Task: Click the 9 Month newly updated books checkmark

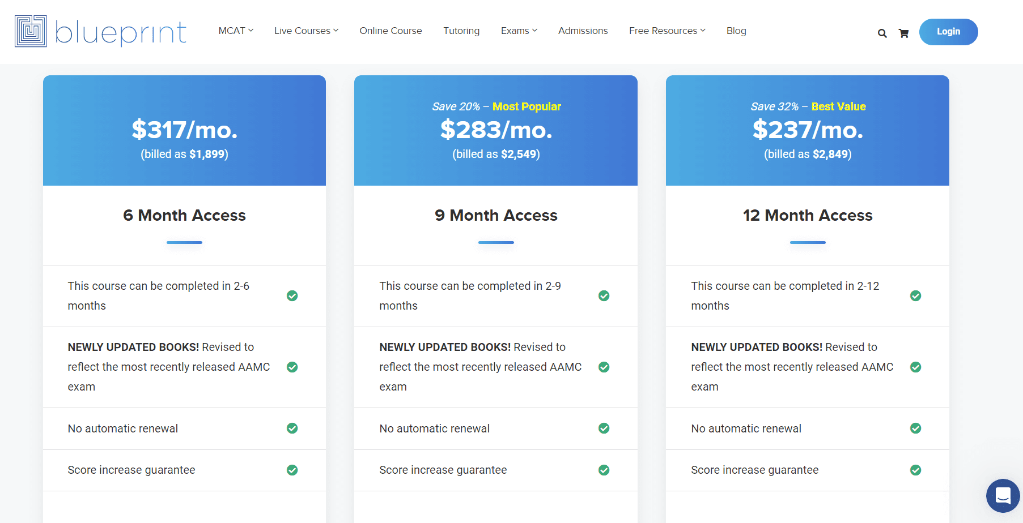Action: 604,367
